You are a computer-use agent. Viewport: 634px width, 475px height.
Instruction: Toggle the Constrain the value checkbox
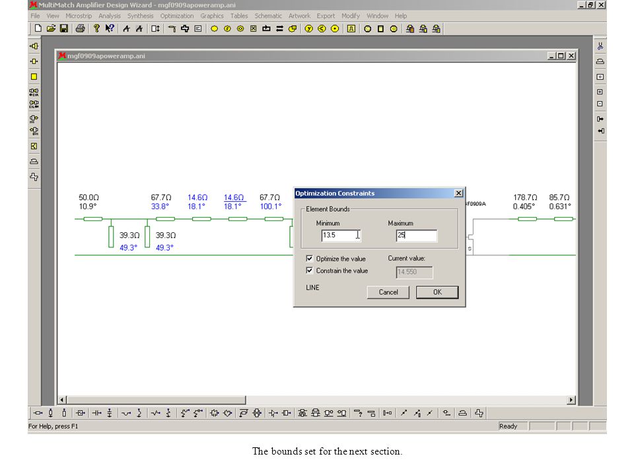coord(309,270)
